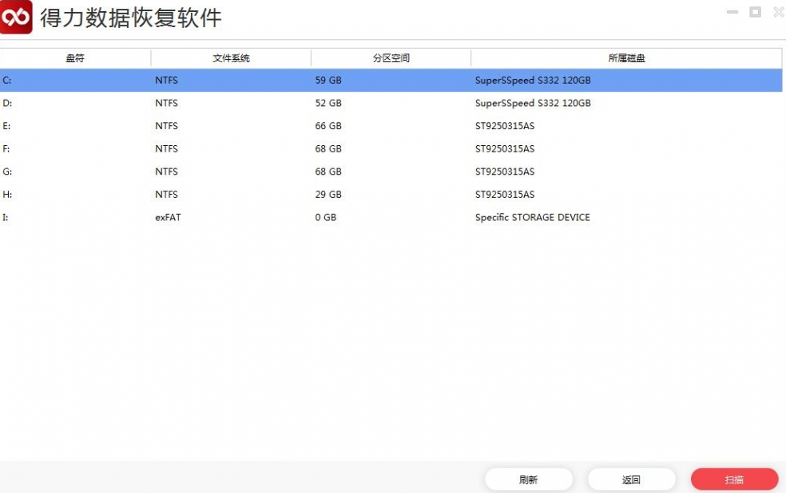786x493 pixels.
Task: Click the app title 得力数据恢复软件
Action: (129, 17)
